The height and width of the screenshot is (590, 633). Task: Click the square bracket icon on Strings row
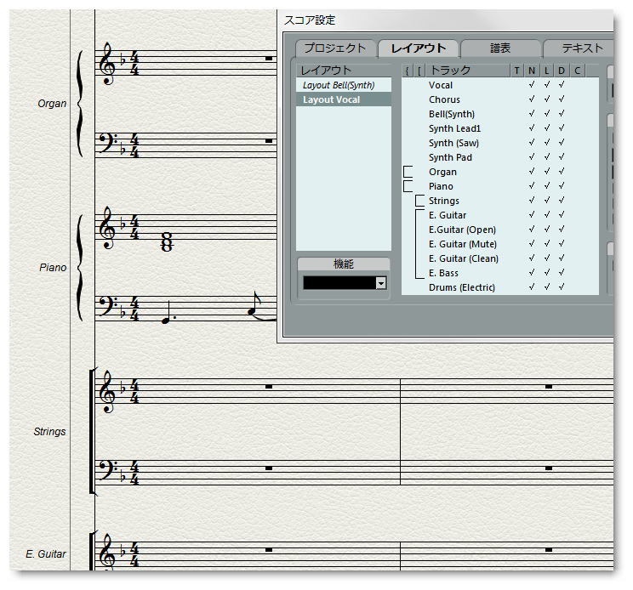(x=419, y=201)
